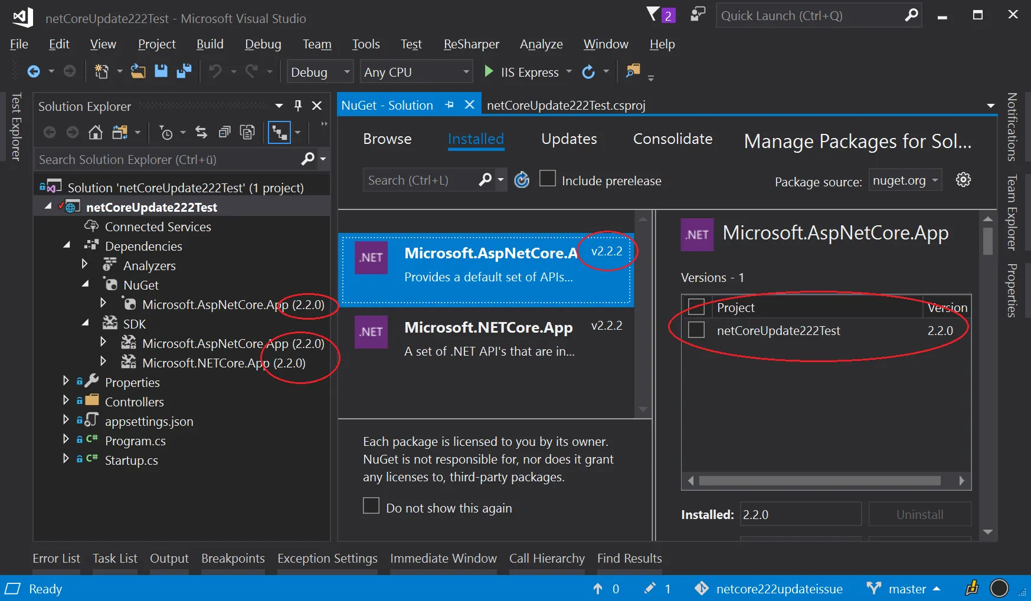
Task: Collapse the Dependencies node
Action: coord(67,245)
